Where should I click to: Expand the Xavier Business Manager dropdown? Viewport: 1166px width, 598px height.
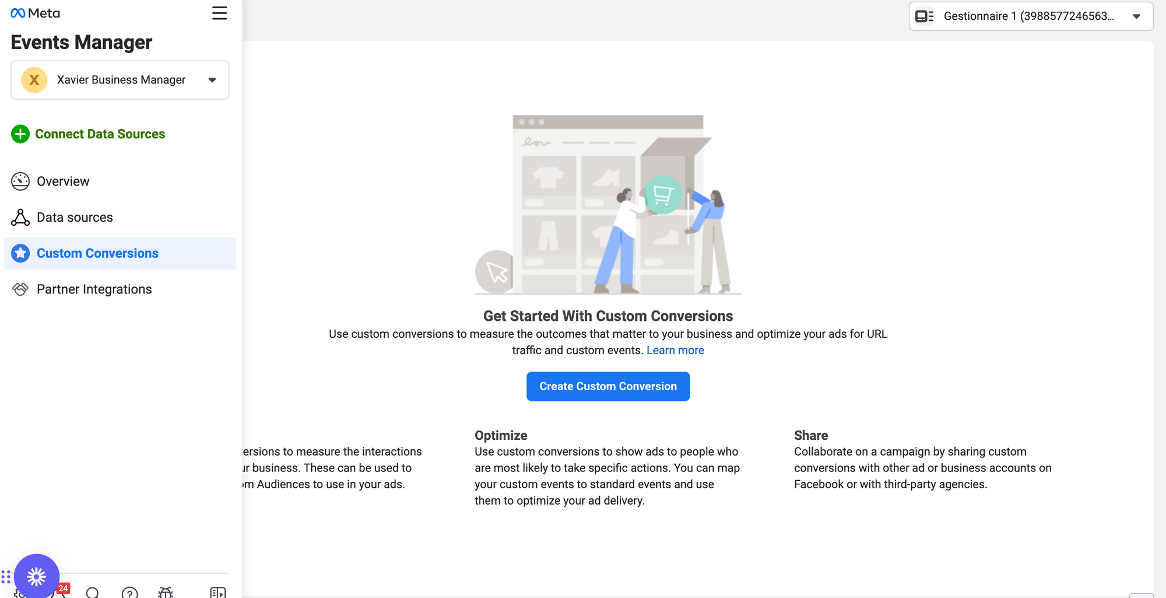(120, 80)
